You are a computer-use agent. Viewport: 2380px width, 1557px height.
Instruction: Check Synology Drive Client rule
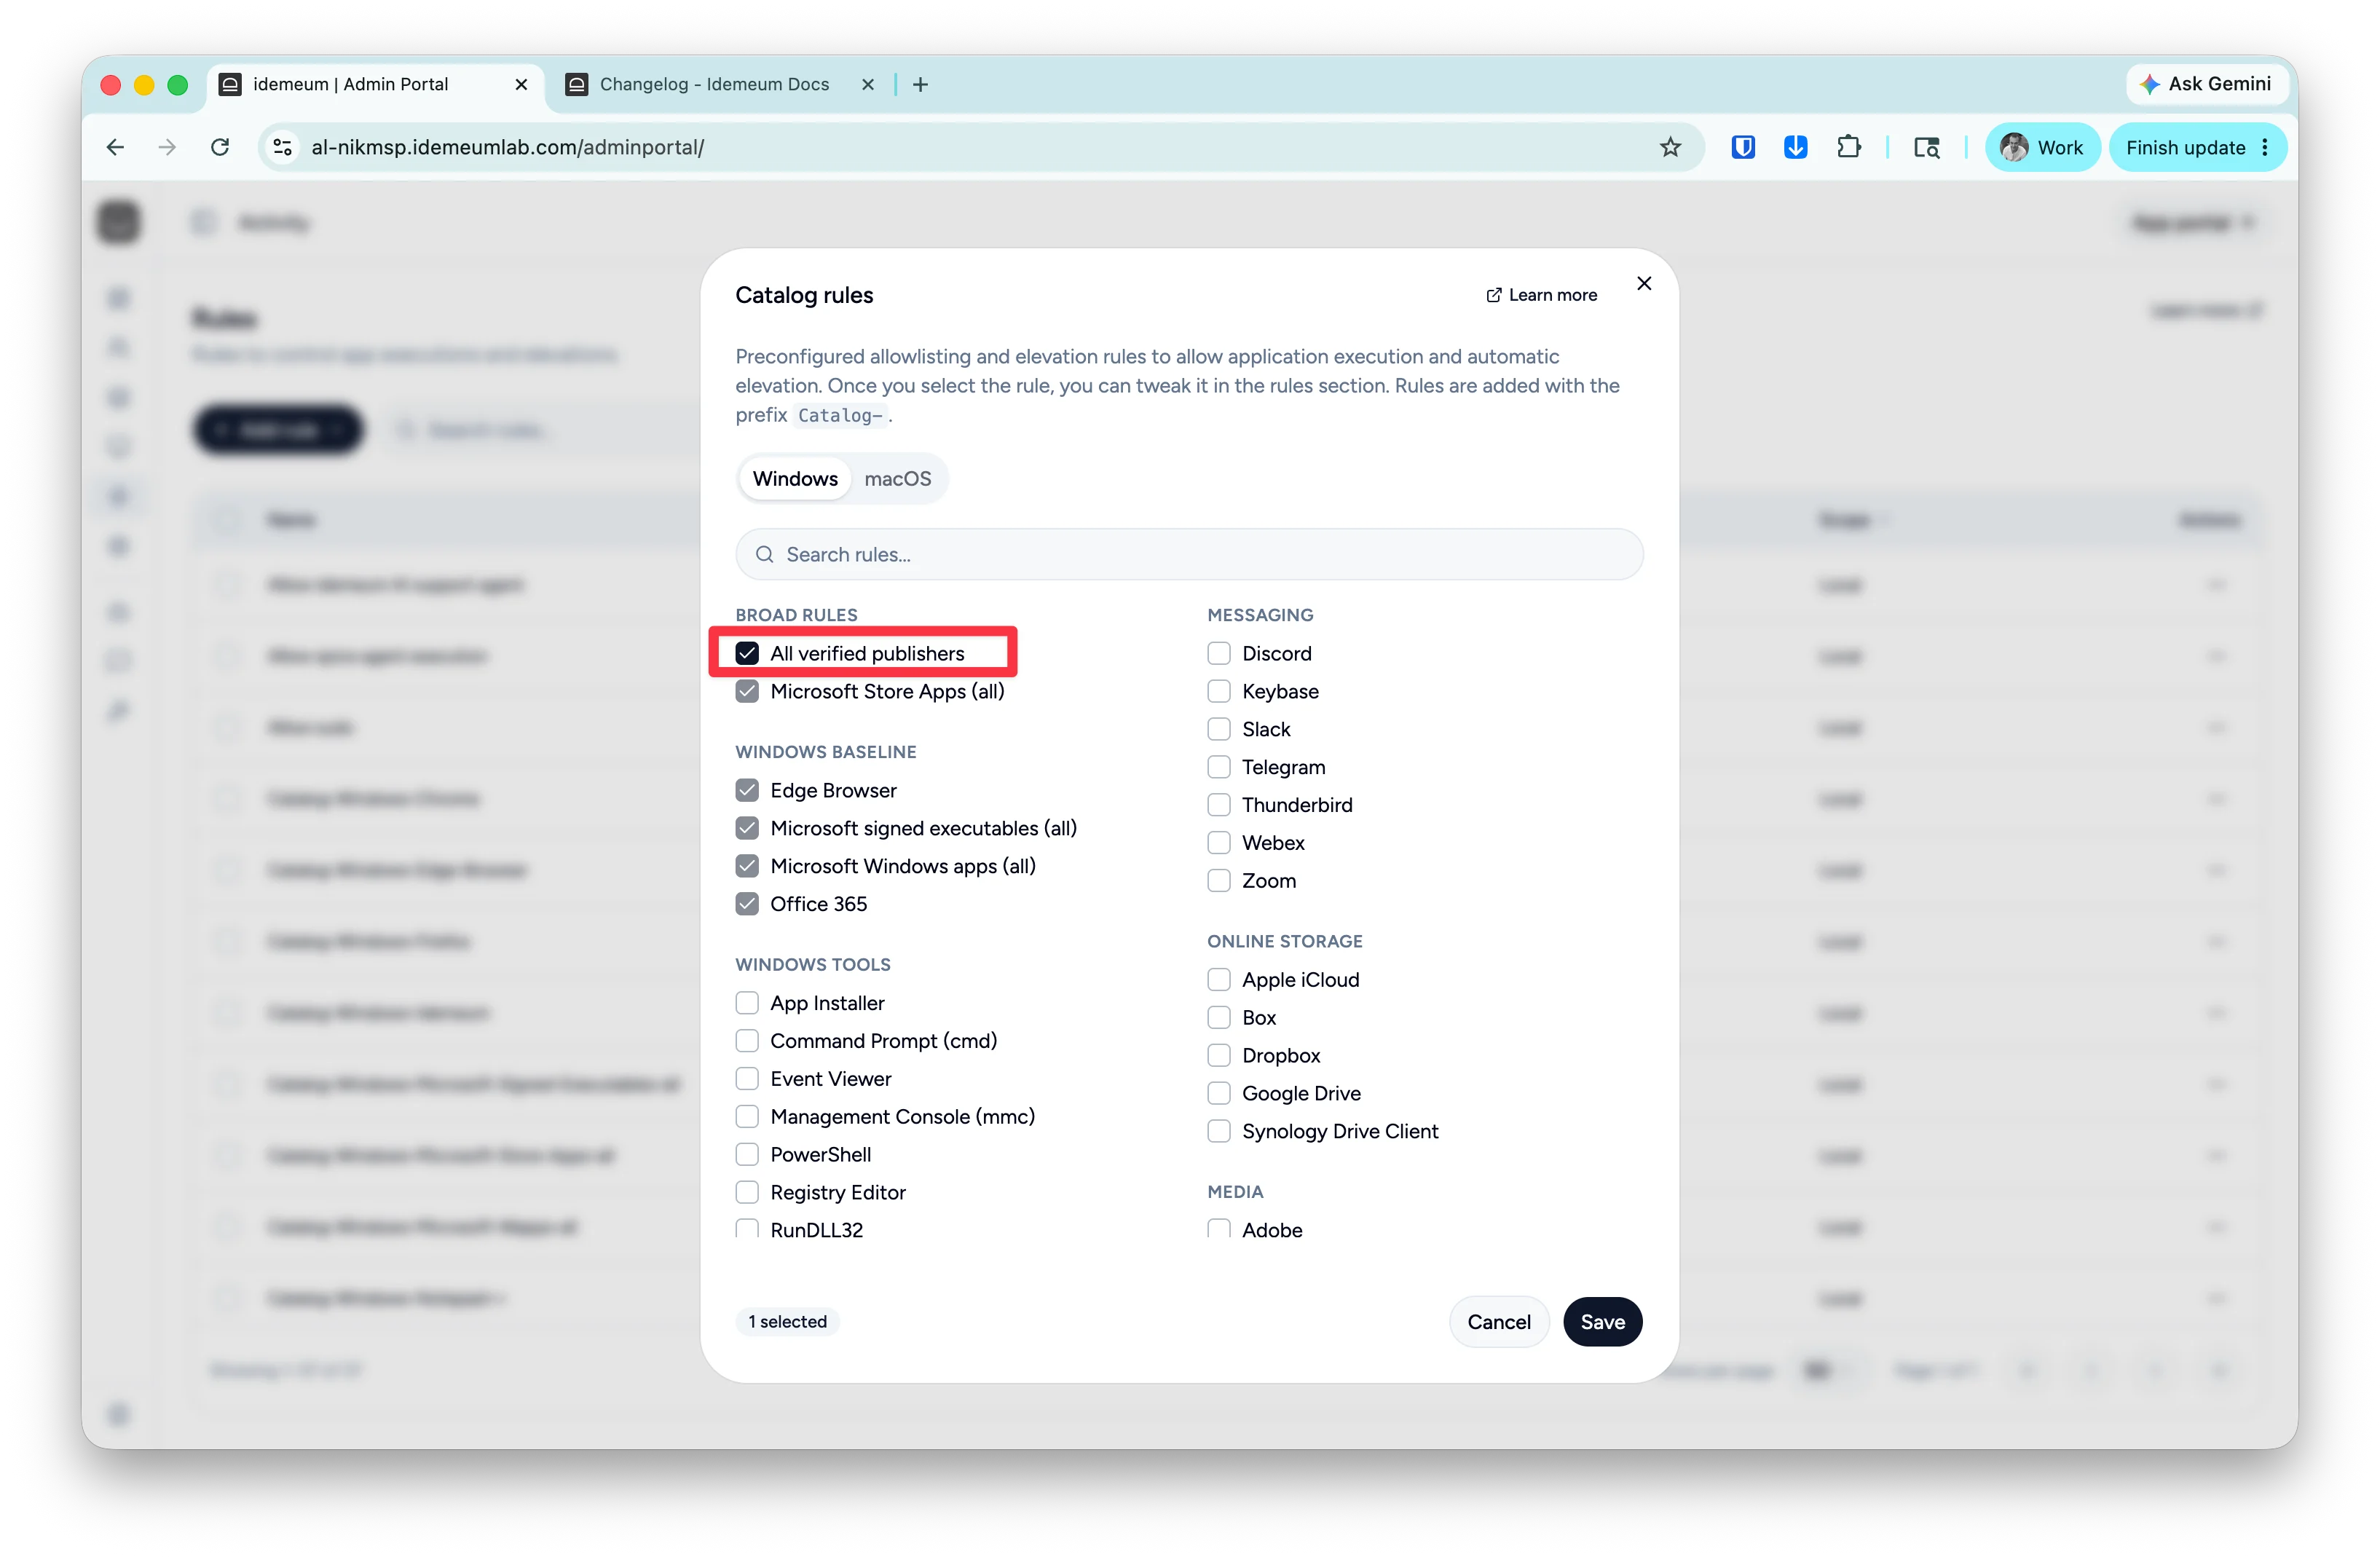tap(1219, 1131)
